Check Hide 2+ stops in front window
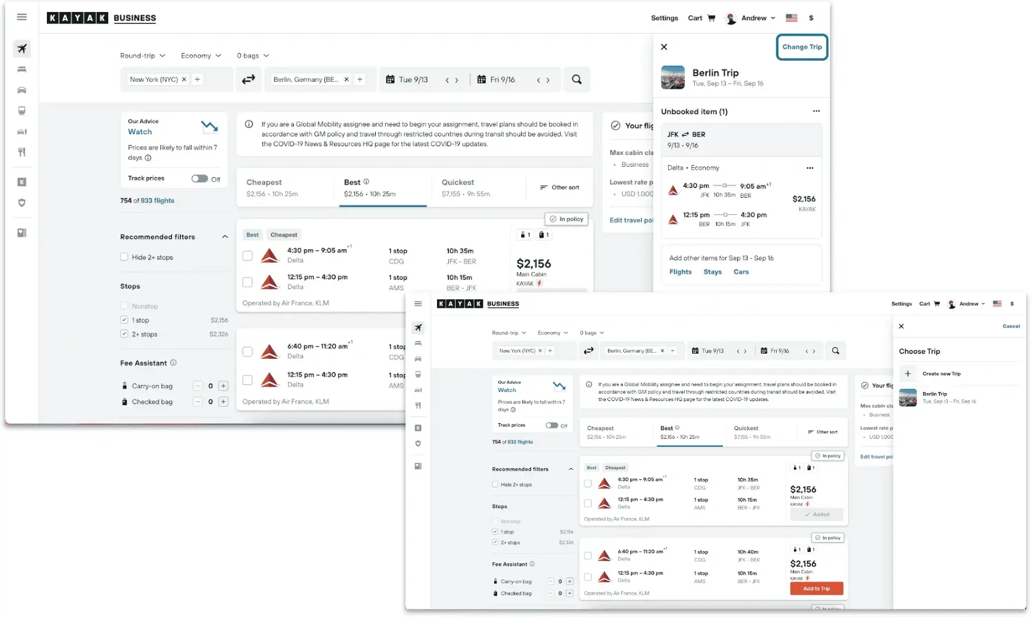 tap(495, 484)
